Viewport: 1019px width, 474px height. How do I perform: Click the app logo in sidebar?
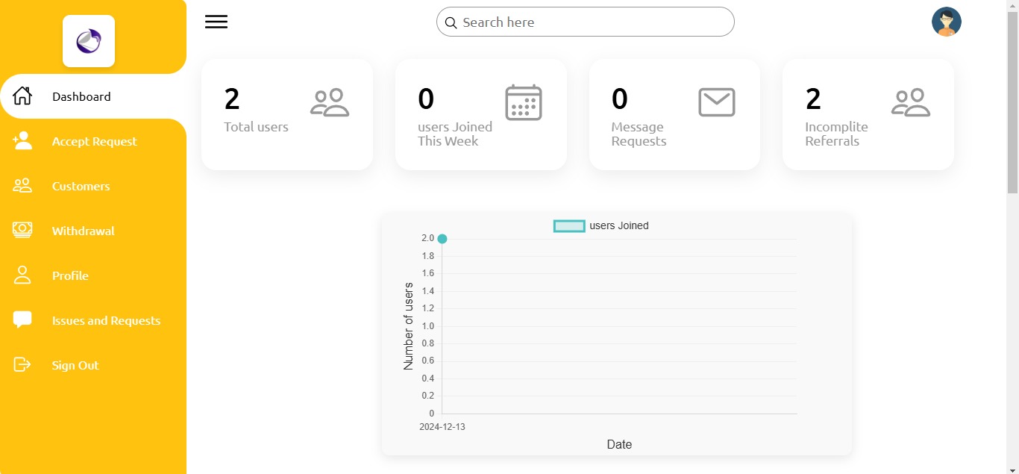pos(89,41)
